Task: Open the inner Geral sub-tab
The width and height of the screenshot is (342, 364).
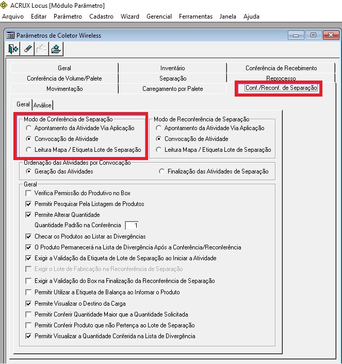Action: (x=23, y=104)
